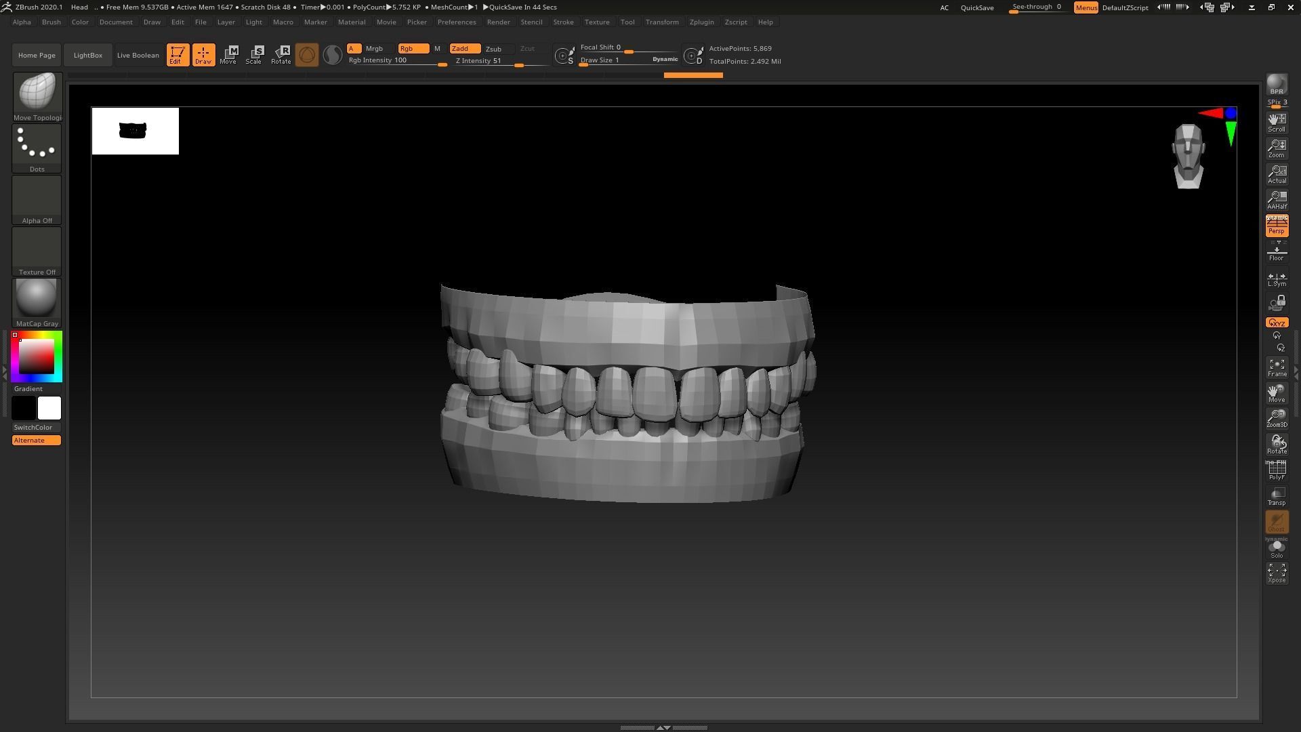Activate the Xpose icon
Screen dimensions: 1301x732
click(x=1277, y=573)
